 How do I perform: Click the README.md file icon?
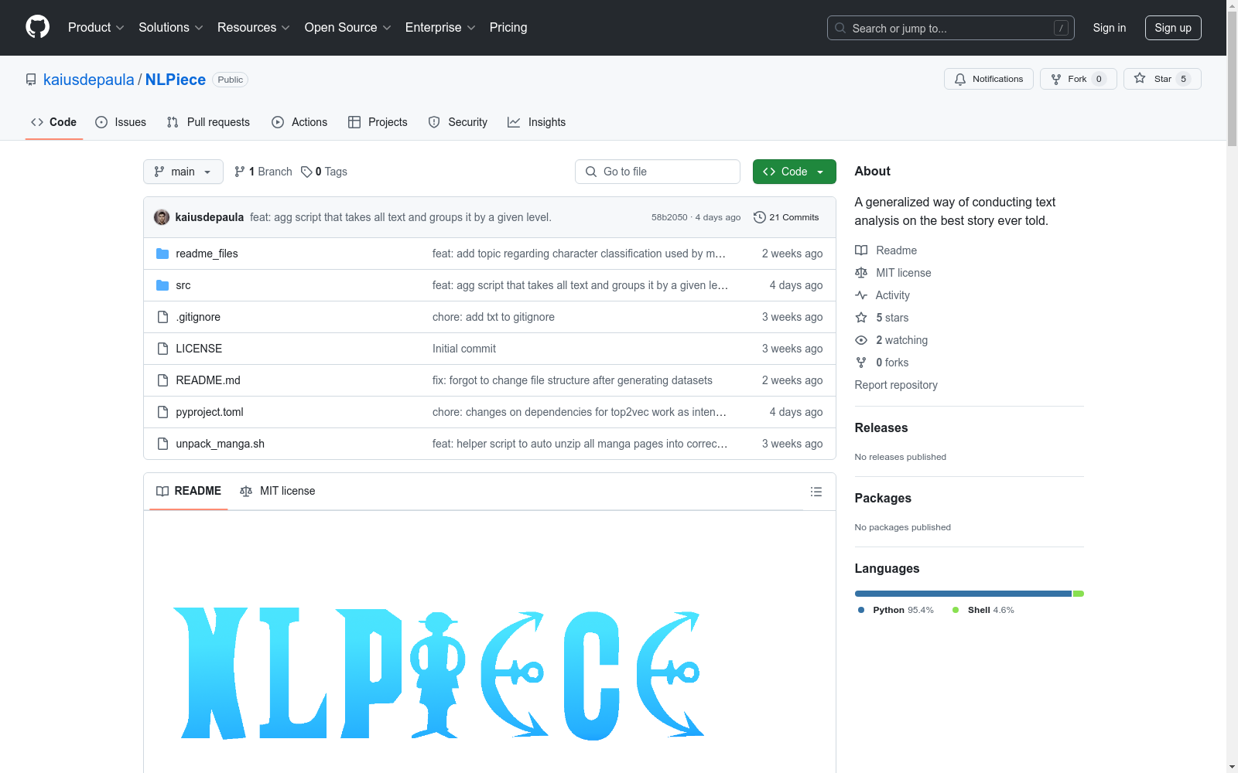162,380
